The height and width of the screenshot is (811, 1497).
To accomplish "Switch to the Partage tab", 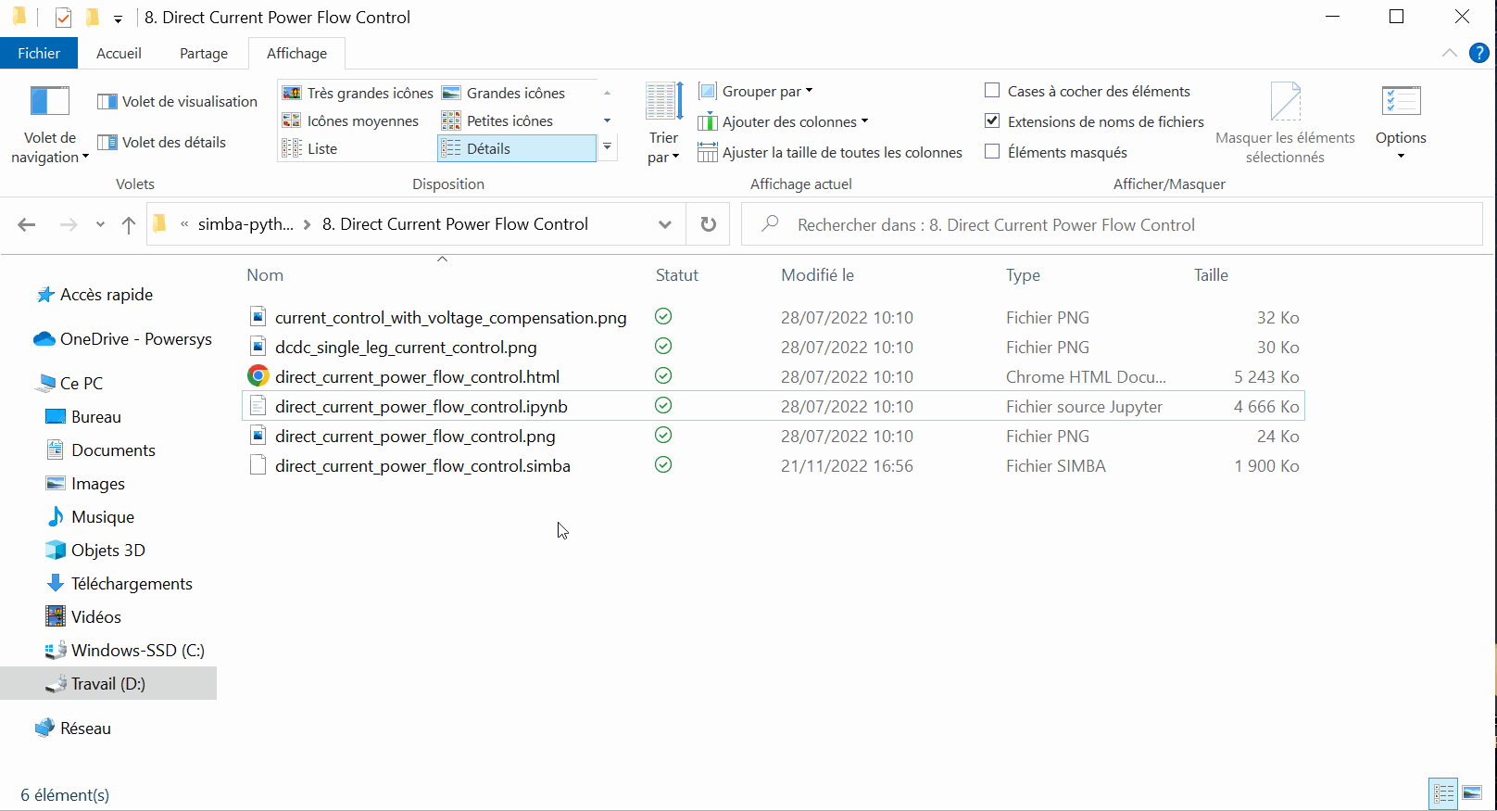I will [x=204, y=53].
